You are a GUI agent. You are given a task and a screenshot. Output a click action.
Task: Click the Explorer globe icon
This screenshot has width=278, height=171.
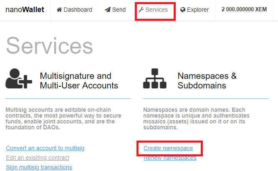[x=182, y=10]
